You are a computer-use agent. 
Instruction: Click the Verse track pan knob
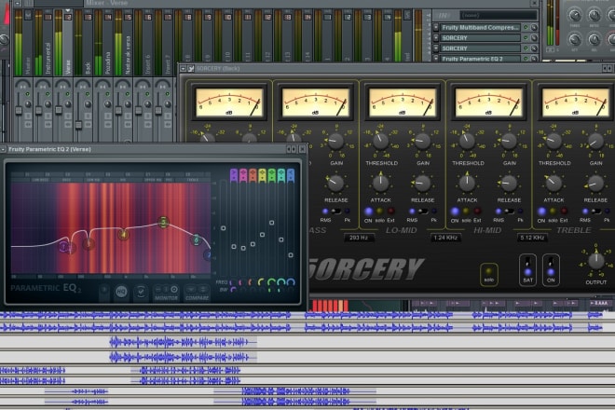pos(68,104)
